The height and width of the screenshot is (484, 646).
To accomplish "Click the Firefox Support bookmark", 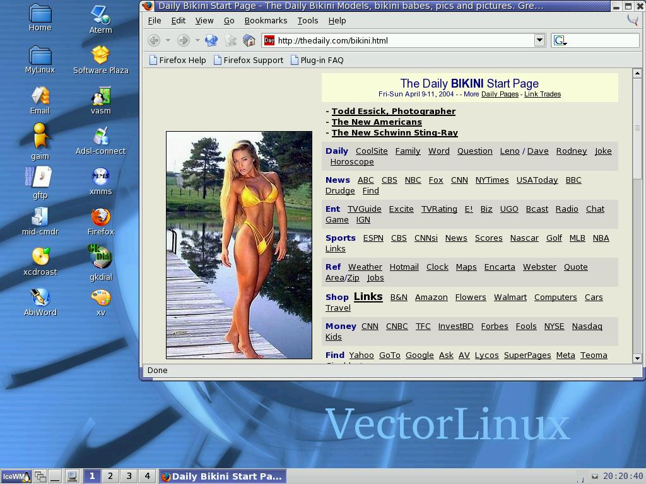I will [x=249, y=60].
